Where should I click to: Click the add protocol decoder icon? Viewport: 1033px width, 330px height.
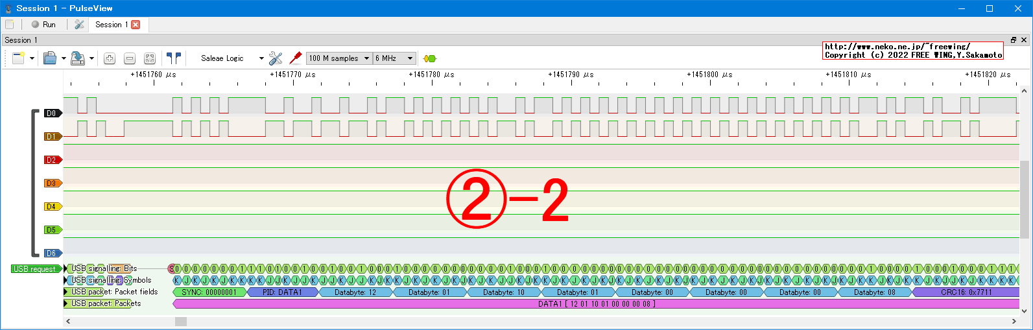[429, 58]
